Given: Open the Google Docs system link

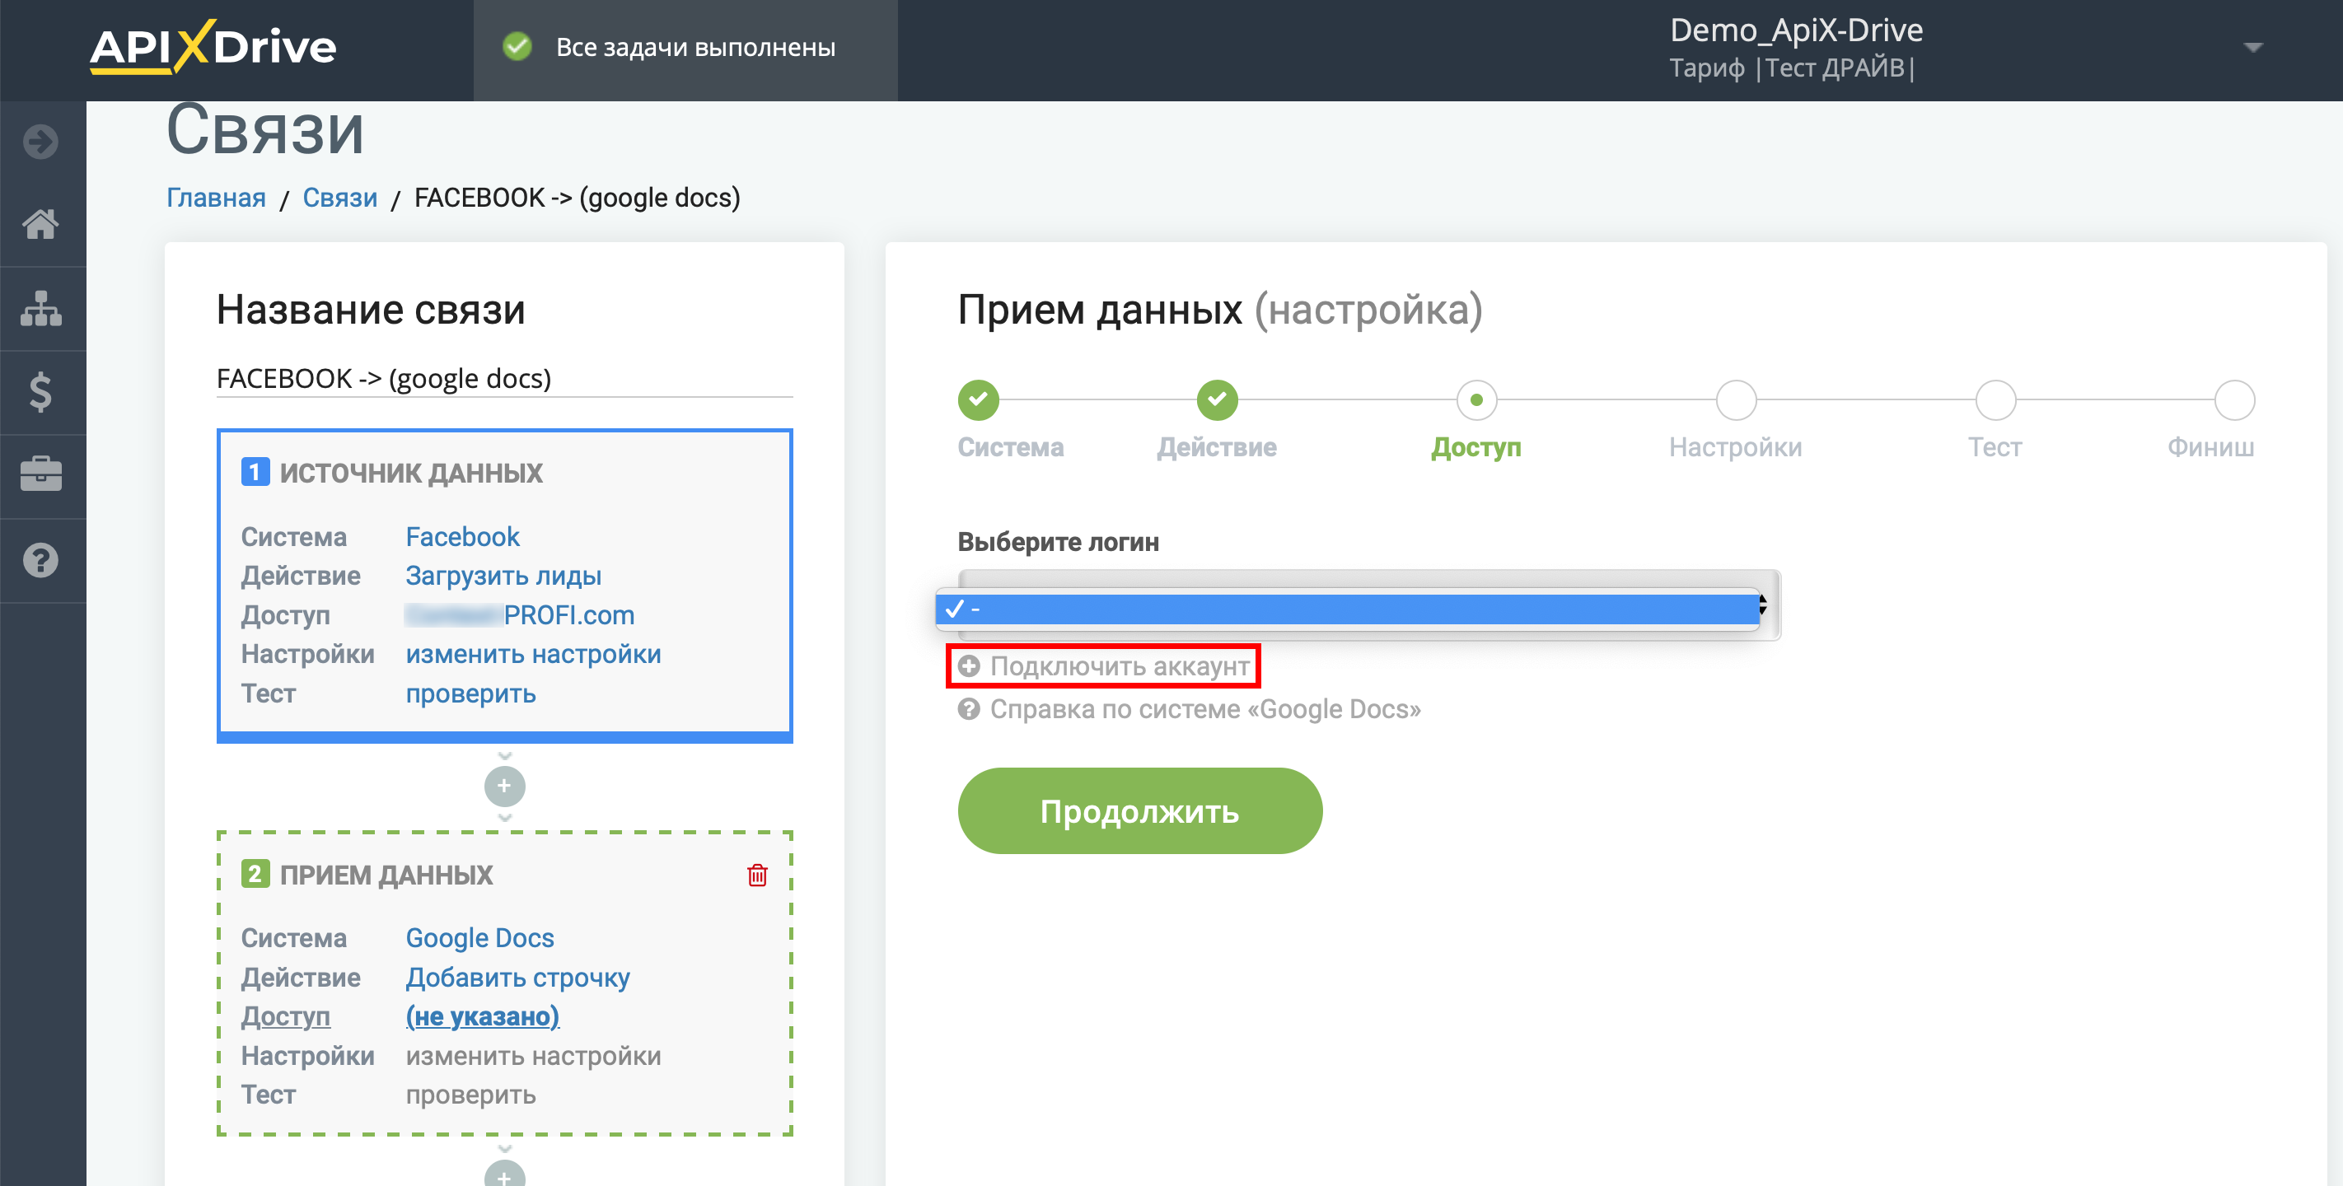Looking at the screenshot, I should 479,938.
